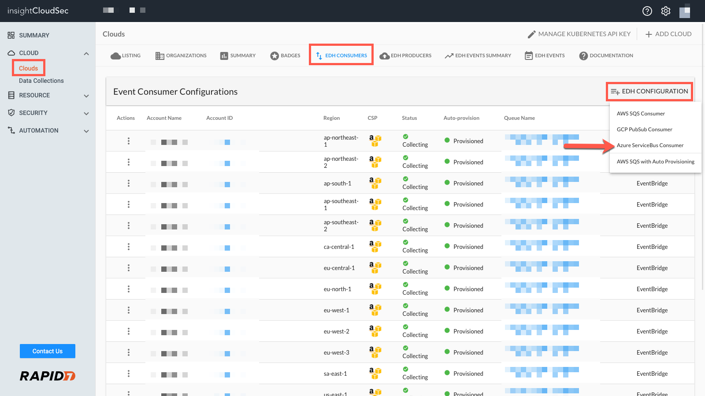Open actions menu for ap-south-1 row
This screenshot has height=396, width=705.
tap(129, 183)
